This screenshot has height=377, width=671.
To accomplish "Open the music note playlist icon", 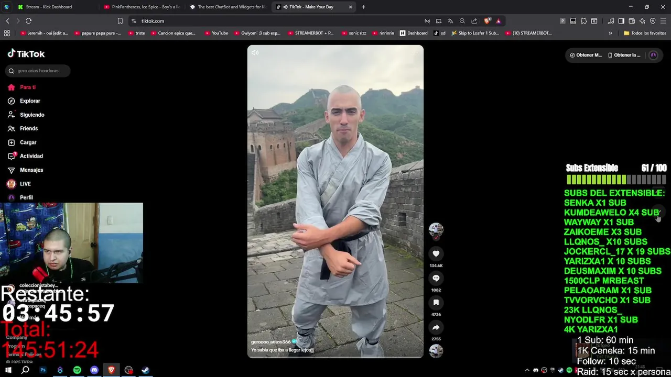I will click(611, 21).
